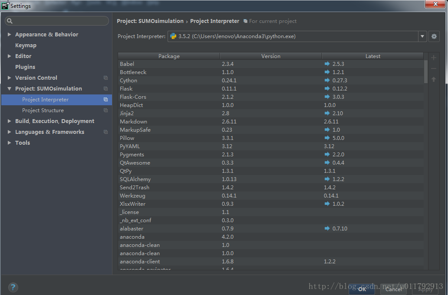
Task: Sort by Package column header
Action: pos(169,56)
